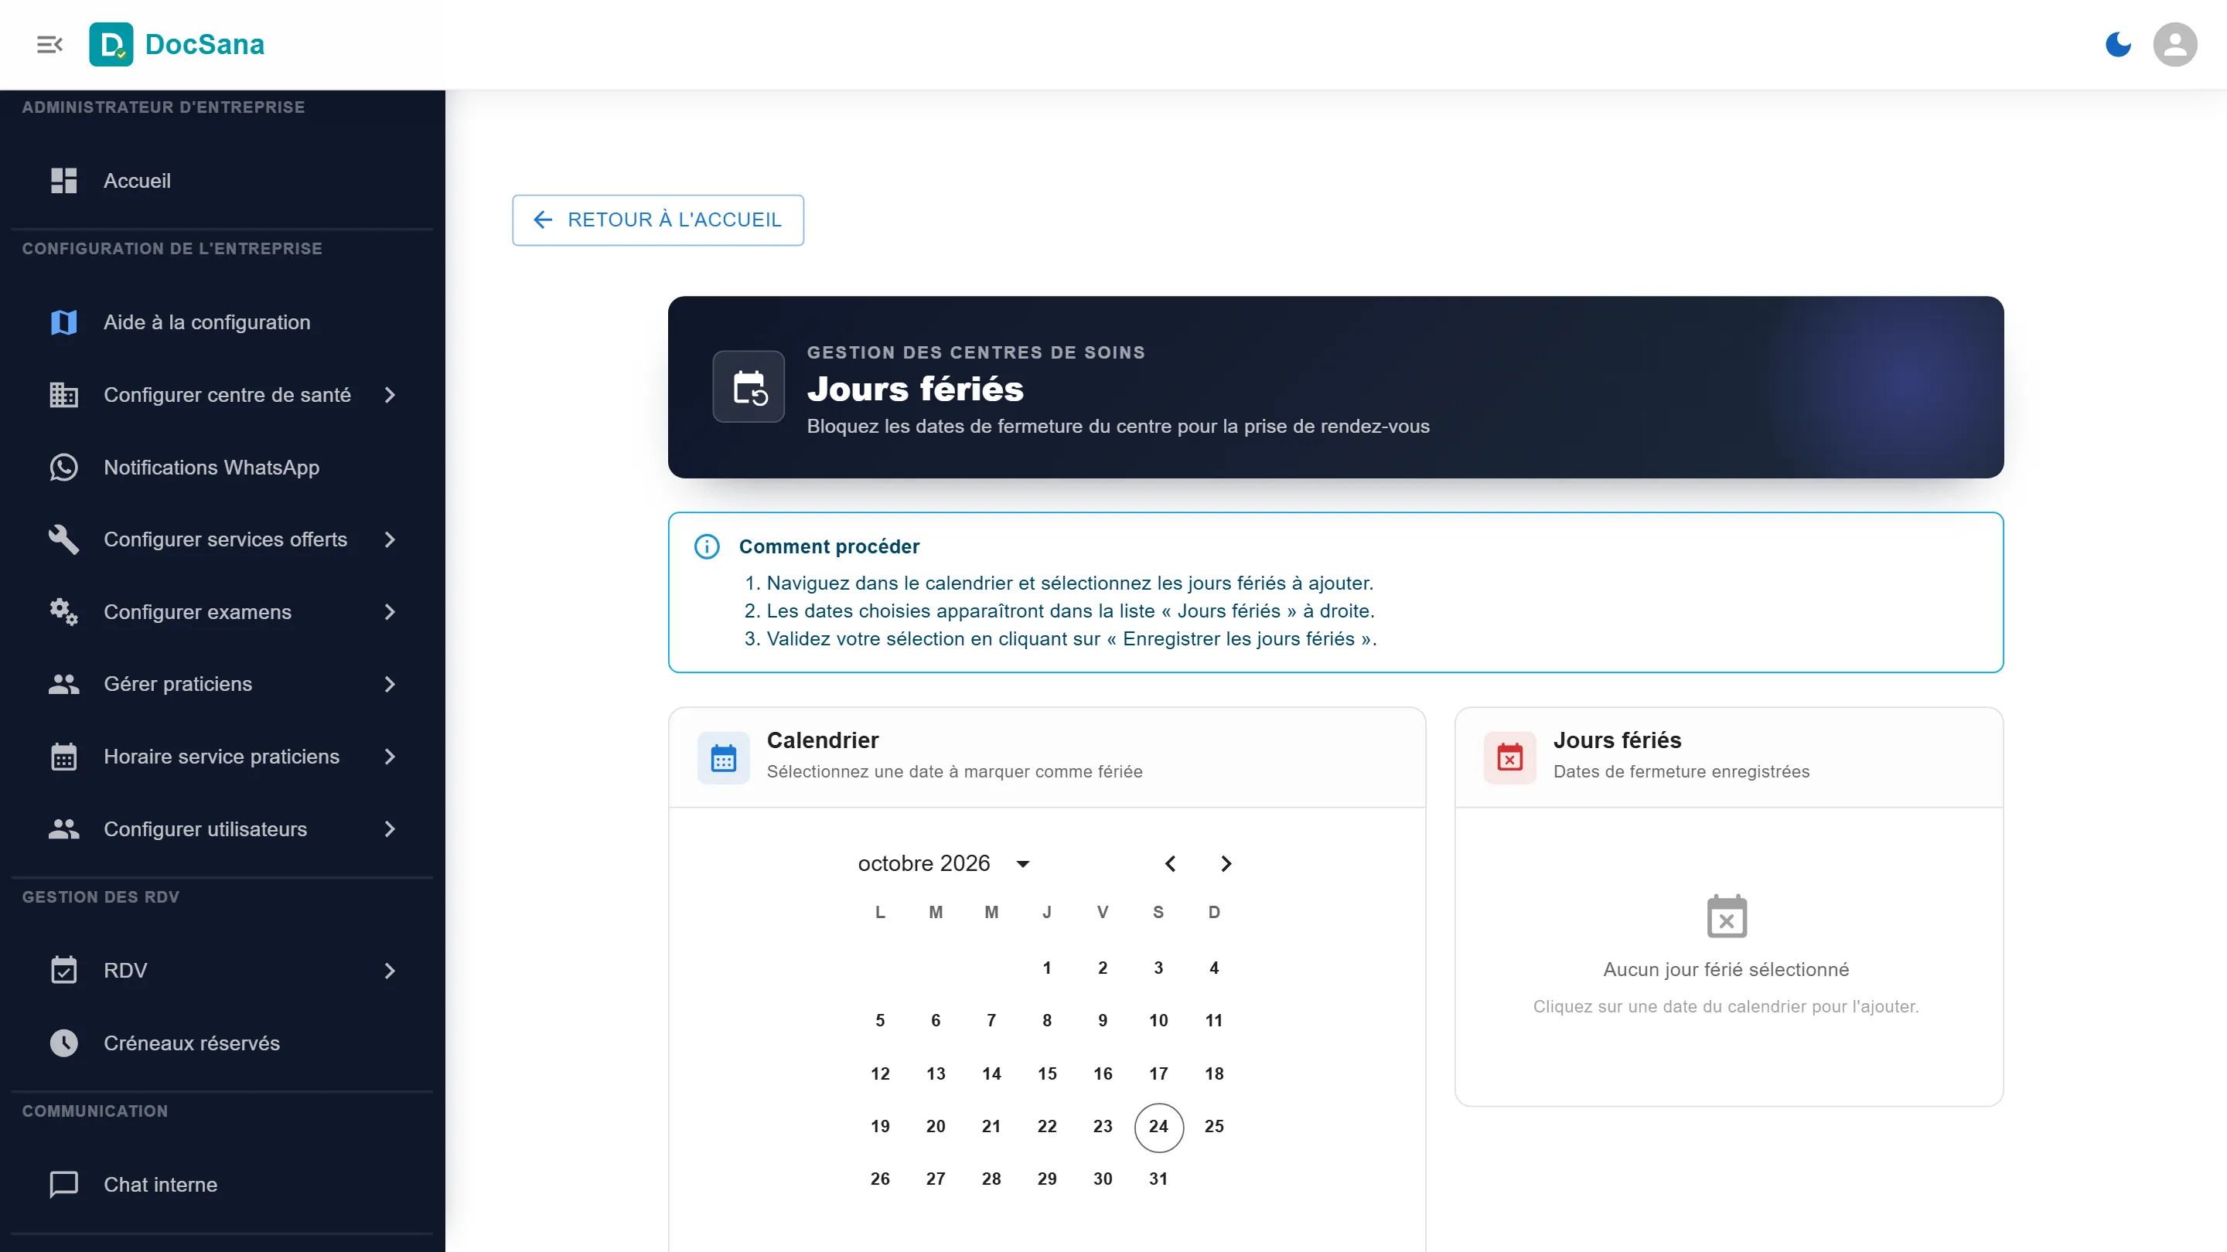This screenshot has width=2227, height=1252.
Task: Go to previous month arrow
Action: point(1170,863)
